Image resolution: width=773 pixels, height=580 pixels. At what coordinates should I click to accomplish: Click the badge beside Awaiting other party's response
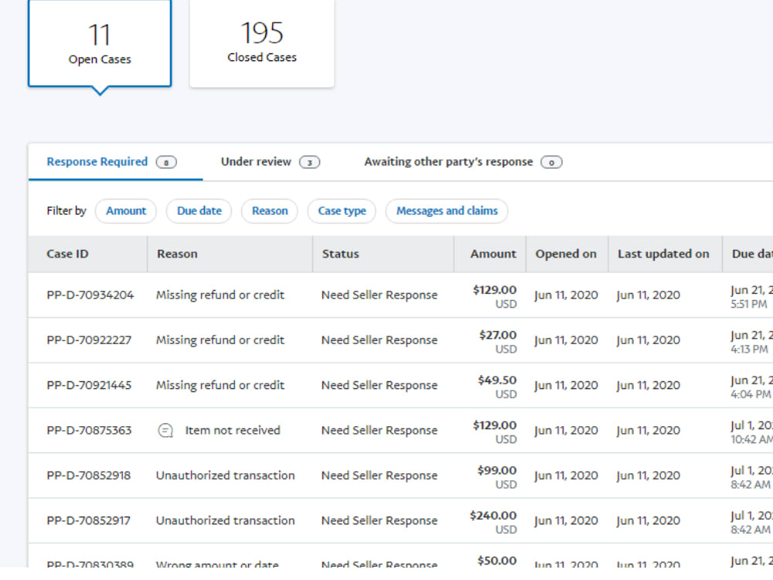(x=551, y=162)
